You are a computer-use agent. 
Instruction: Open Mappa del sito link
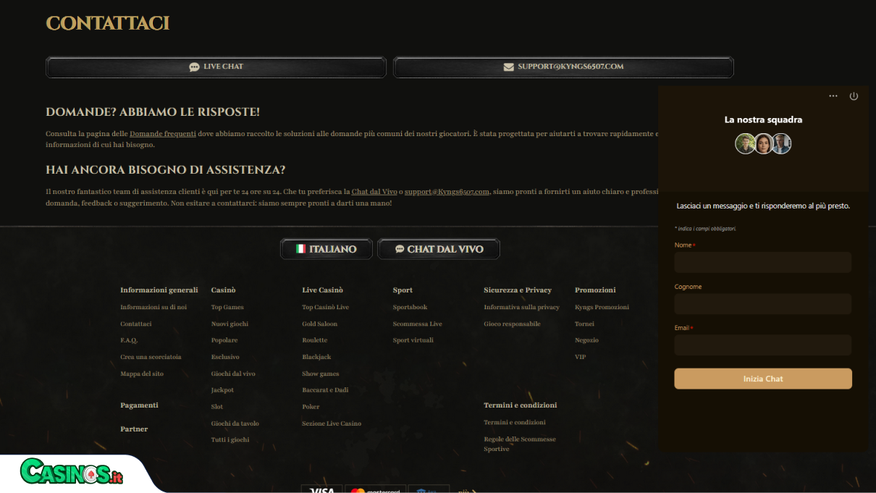[x=142, y=374]
